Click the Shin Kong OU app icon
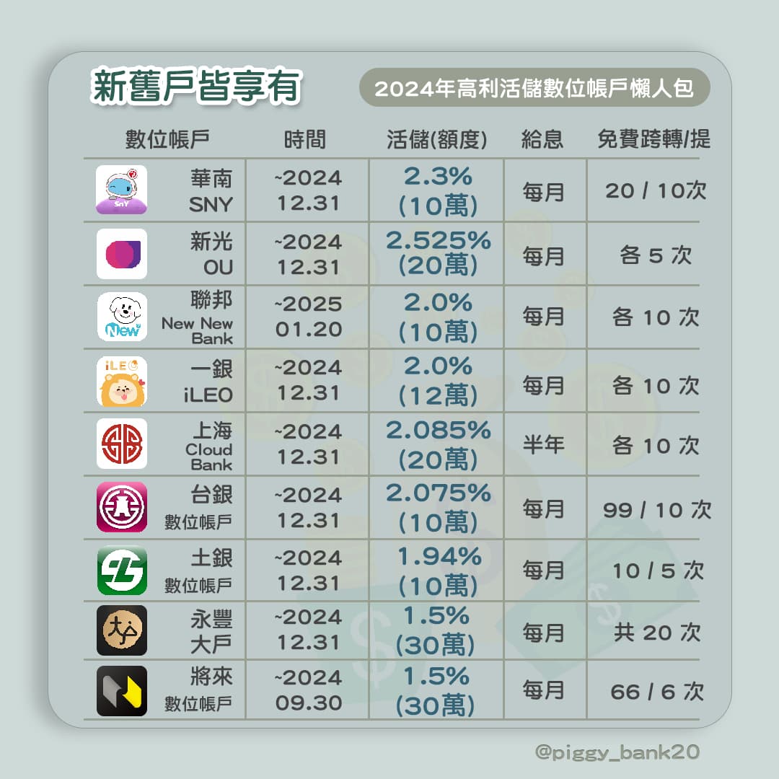 pyautogui.click(x=121, y=253)
